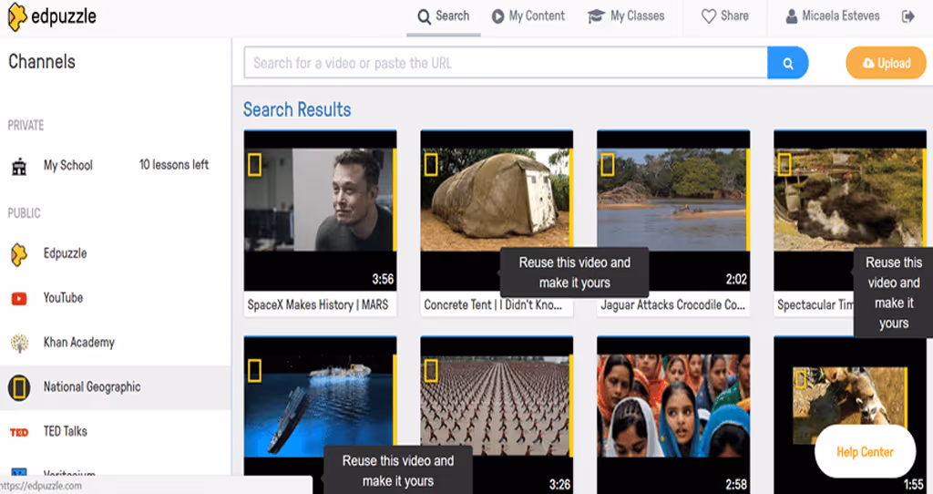Click the Concrete Tent video title
Image resolution: width=933 pixels, height=494 pixels.
coord(493,304)
